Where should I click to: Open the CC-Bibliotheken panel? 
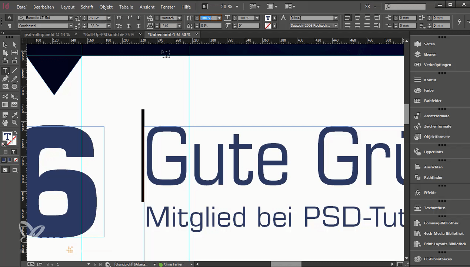tap(438, 259)
